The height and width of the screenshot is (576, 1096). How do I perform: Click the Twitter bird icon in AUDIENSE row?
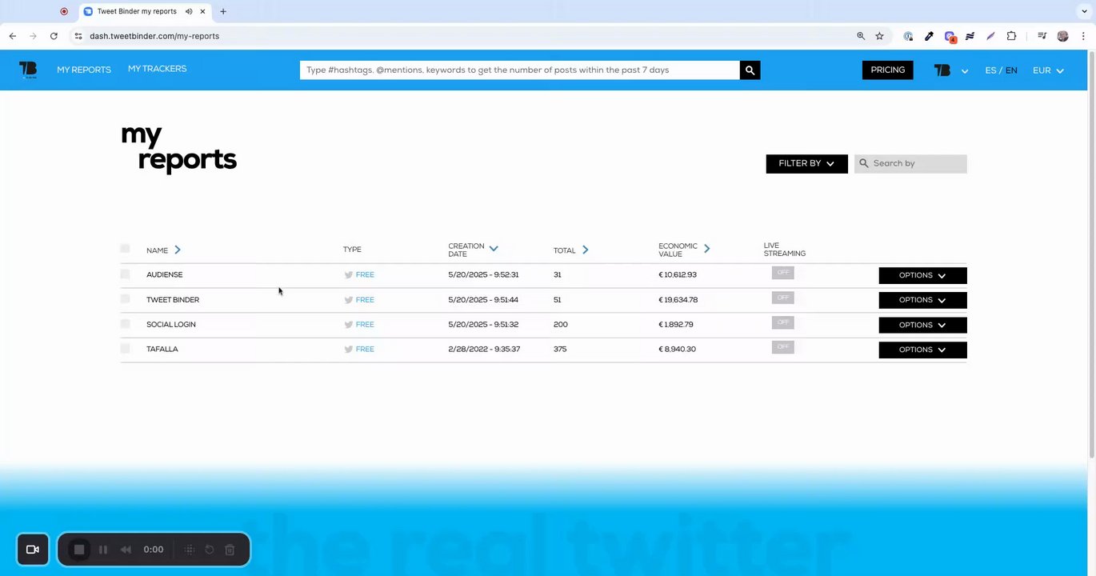click(x=348, y=274)
